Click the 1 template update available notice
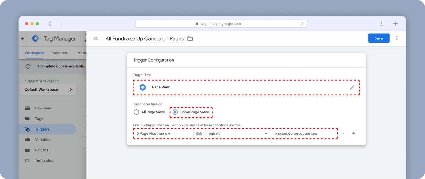This screenshot has height=179, width=425. click(60, 66)
